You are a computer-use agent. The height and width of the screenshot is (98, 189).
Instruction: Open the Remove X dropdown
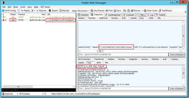(x=33, y=11)
